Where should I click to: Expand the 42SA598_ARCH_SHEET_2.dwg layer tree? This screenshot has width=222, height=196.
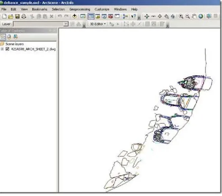click(x=2, y=49)
